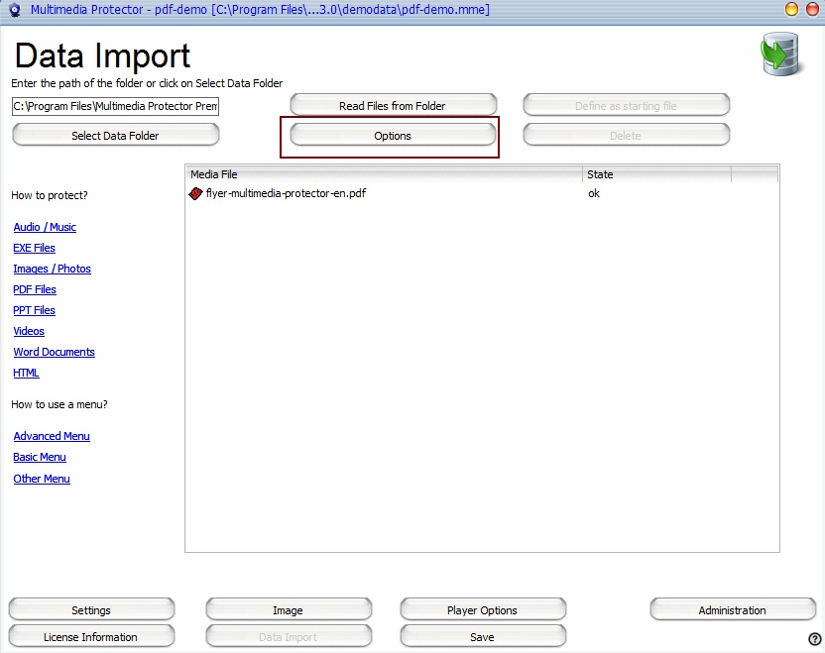Viewport: 825px width, 653px height.
Task: Open the Settings section
Action: click(x=91, y=610)
